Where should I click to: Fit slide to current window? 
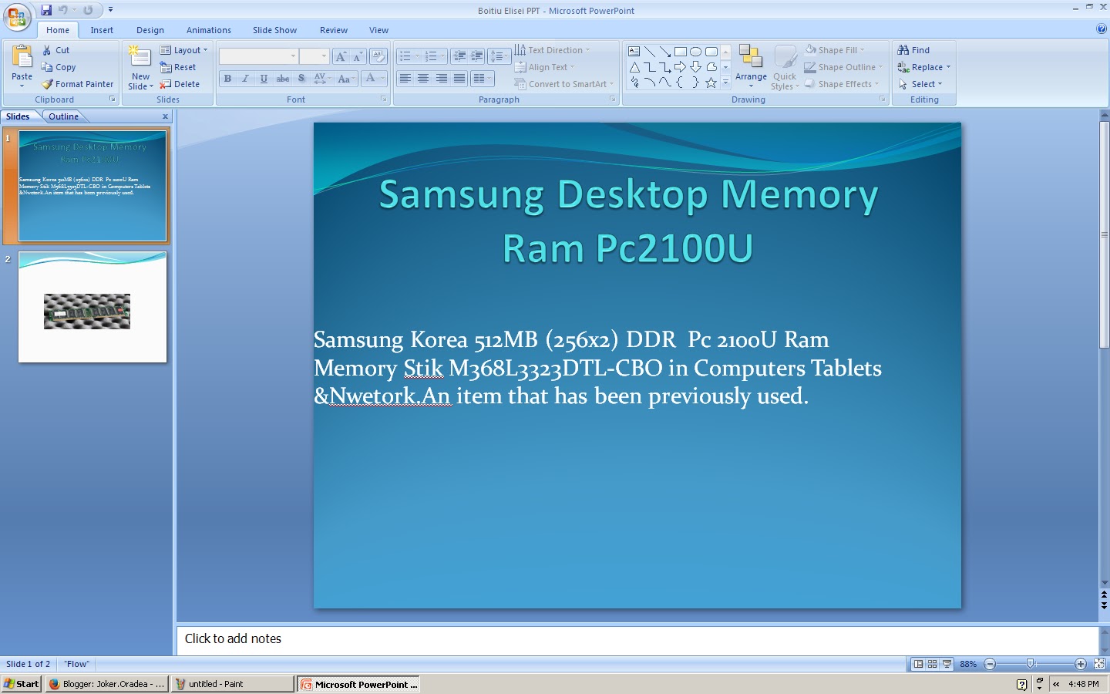pyautogui.click(x=1099, y=664)
